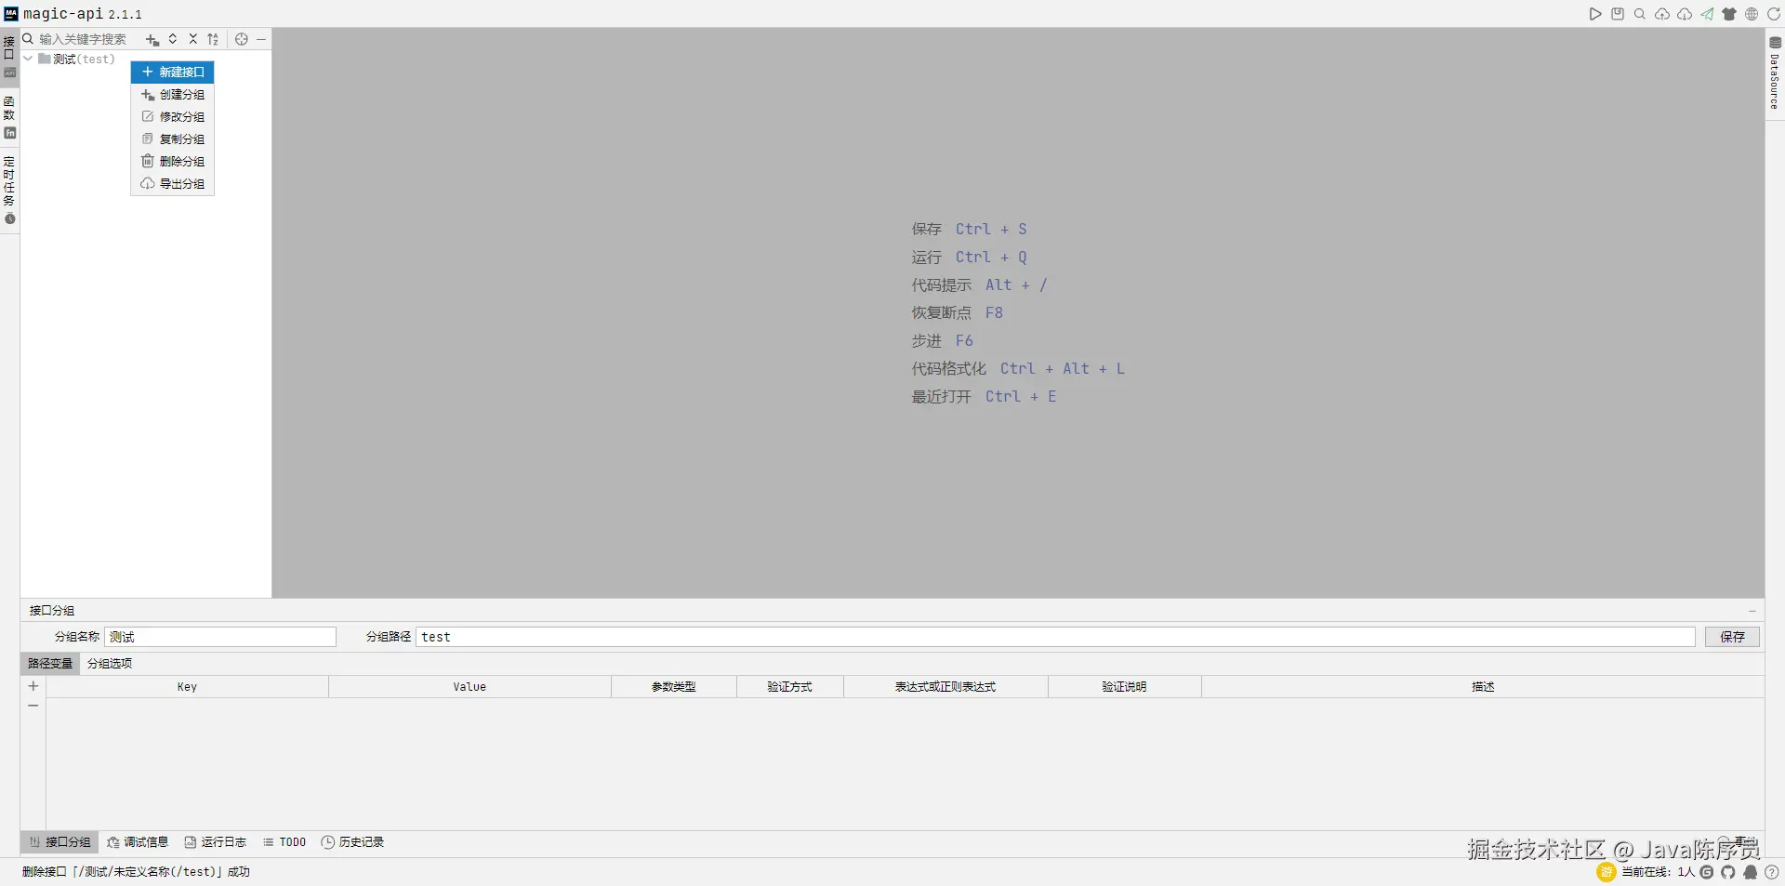Open the GitHub icon in status bar
Viewport: 1785px width, 886px height.
coord(1728,872)
